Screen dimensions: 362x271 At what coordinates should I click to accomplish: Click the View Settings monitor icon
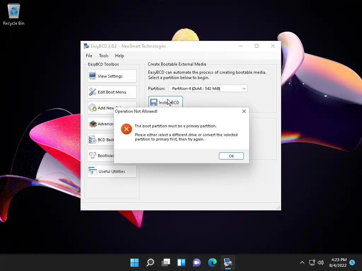pyautogui.click(x=92, y=76)
